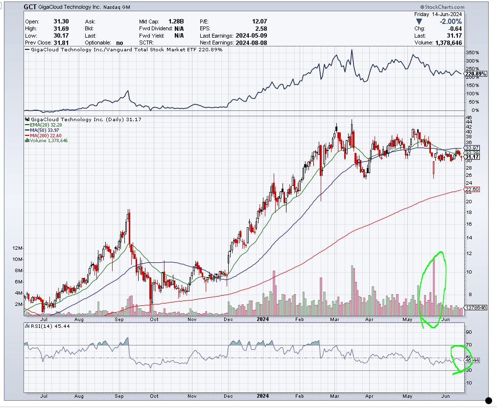Click the 33.97 price axis label box
This screenshot has height=408, width=497.
click(x=472, y=148)
